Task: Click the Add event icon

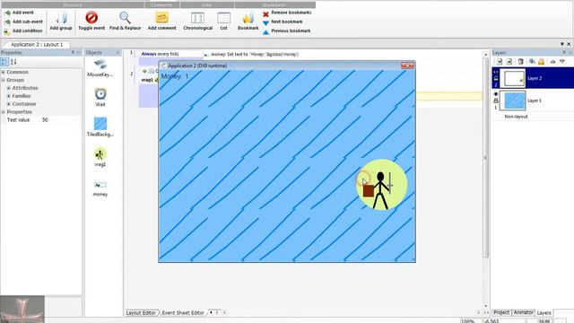Action: click(7, 13)
